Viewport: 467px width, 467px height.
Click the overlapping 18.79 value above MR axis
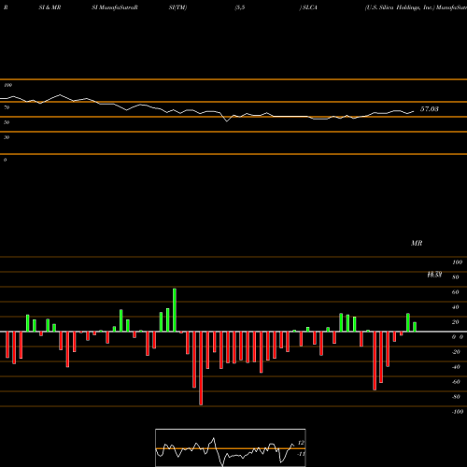point(434,275)
